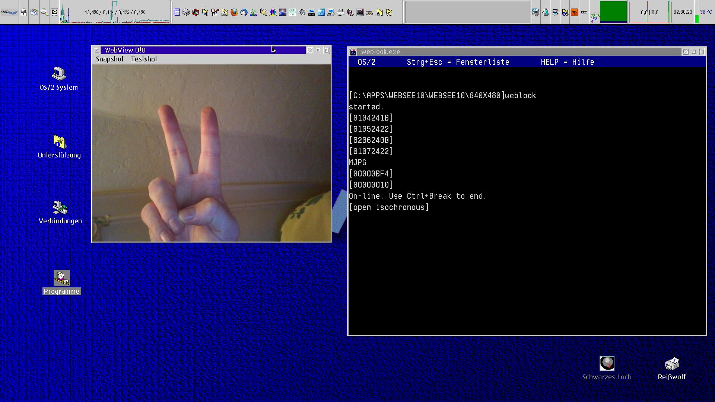This screenshot has width=715, height=402.
Task: Click the orange kangaroo tray icon
Action: click(575, 12)
